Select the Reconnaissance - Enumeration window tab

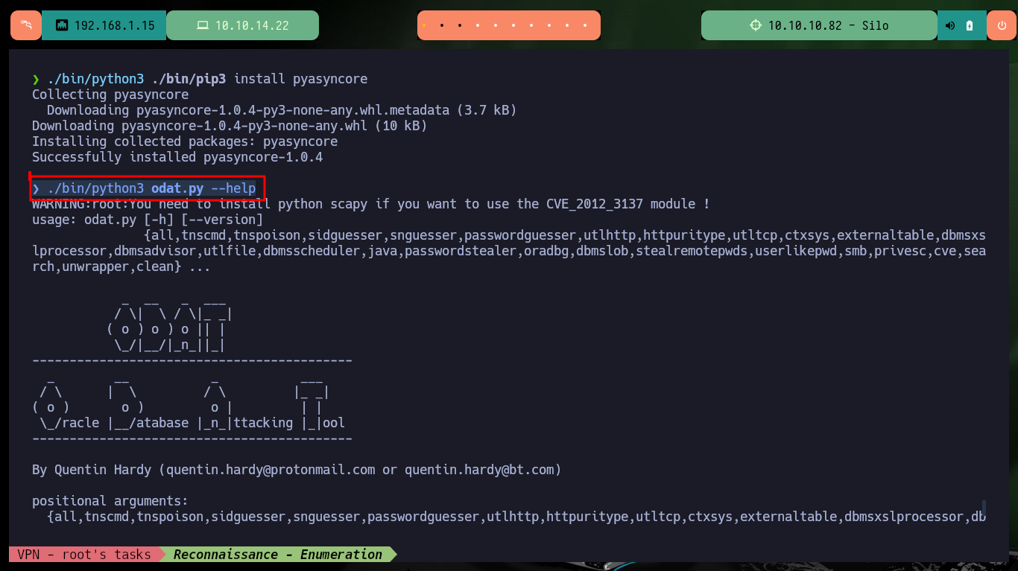(278, 555)
